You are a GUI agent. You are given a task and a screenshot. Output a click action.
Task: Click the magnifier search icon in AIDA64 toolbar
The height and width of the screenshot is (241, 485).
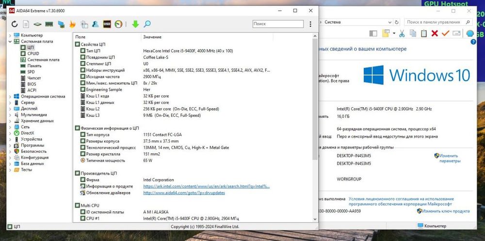click(147, 24)
